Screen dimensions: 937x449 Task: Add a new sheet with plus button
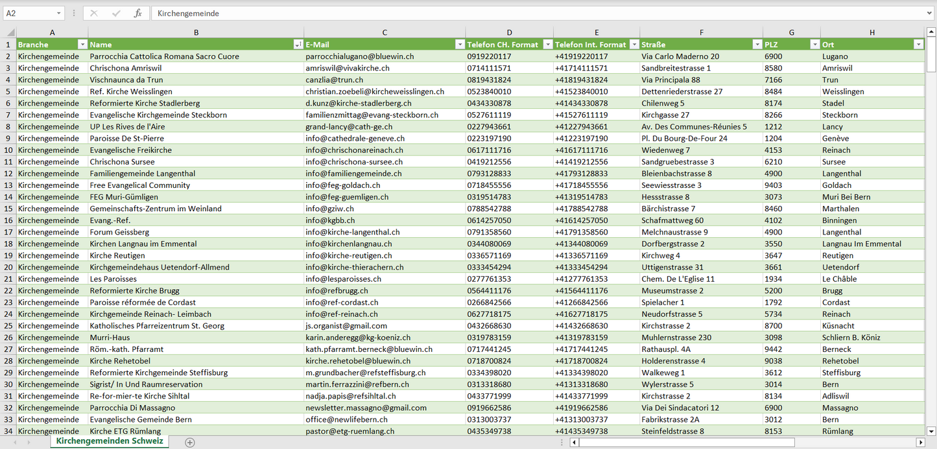pyautogui.click(x=190, y=443)
